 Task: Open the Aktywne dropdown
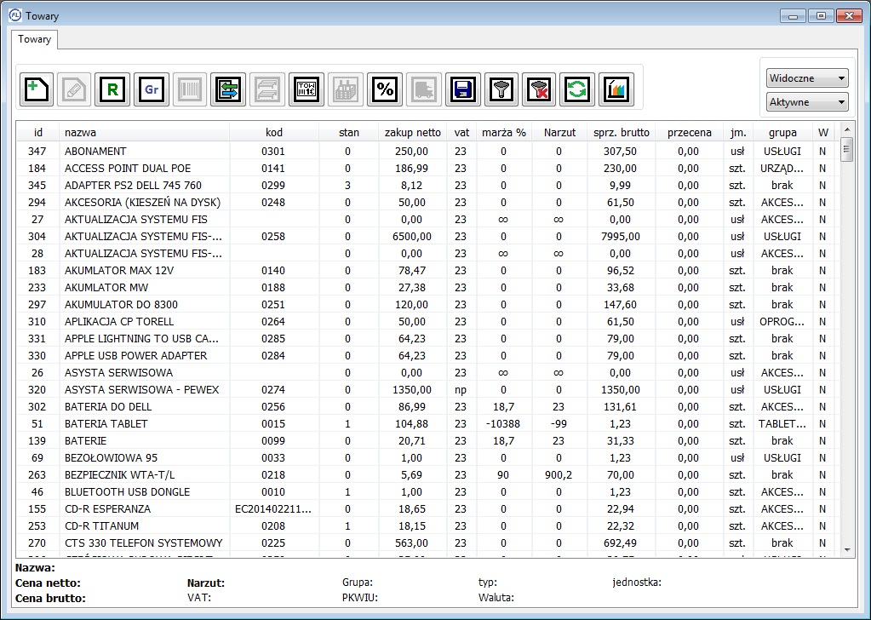click(x=806, y=102)
